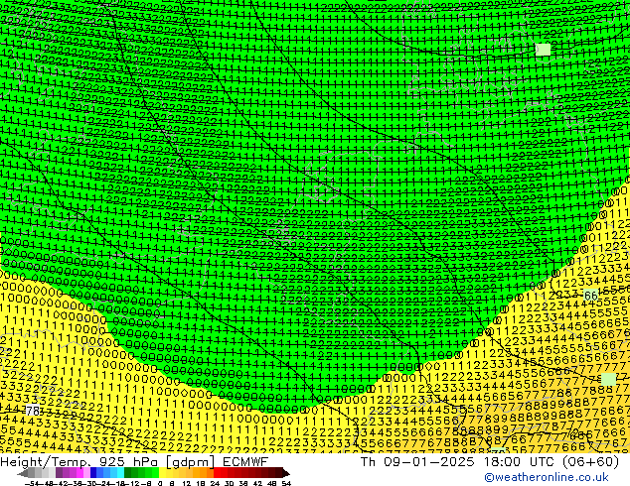630x486 pixels.
Task: Click the ECMWF model name in the title
Action: click(x=244, y=461)
